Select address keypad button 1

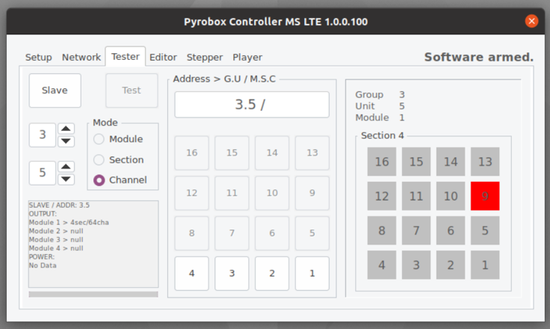pos(312,274)
